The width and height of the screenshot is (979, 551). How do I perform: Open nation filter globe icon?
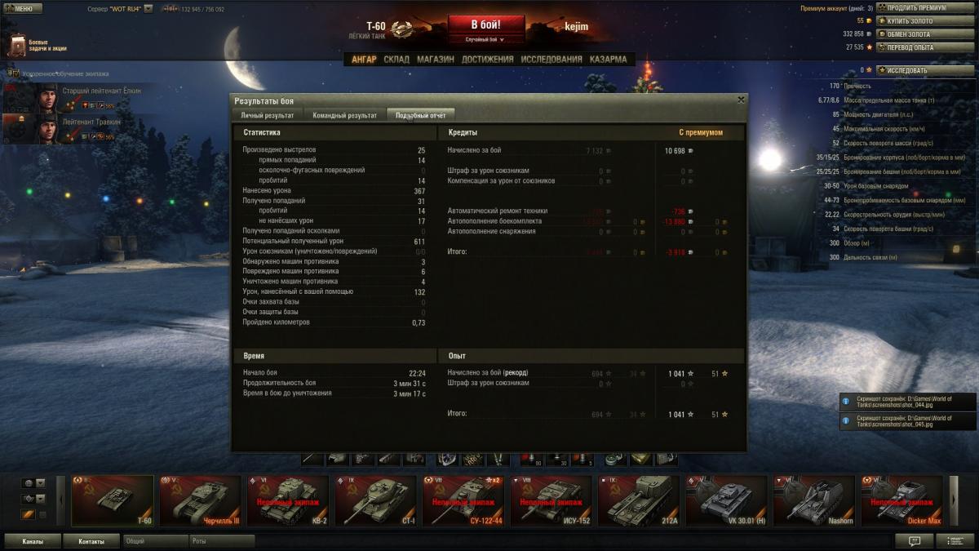coord(29,483)
